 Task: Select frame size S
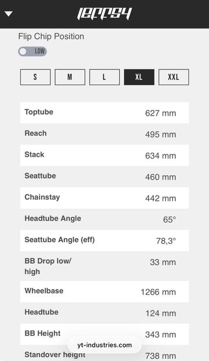(x=35, y=77)
